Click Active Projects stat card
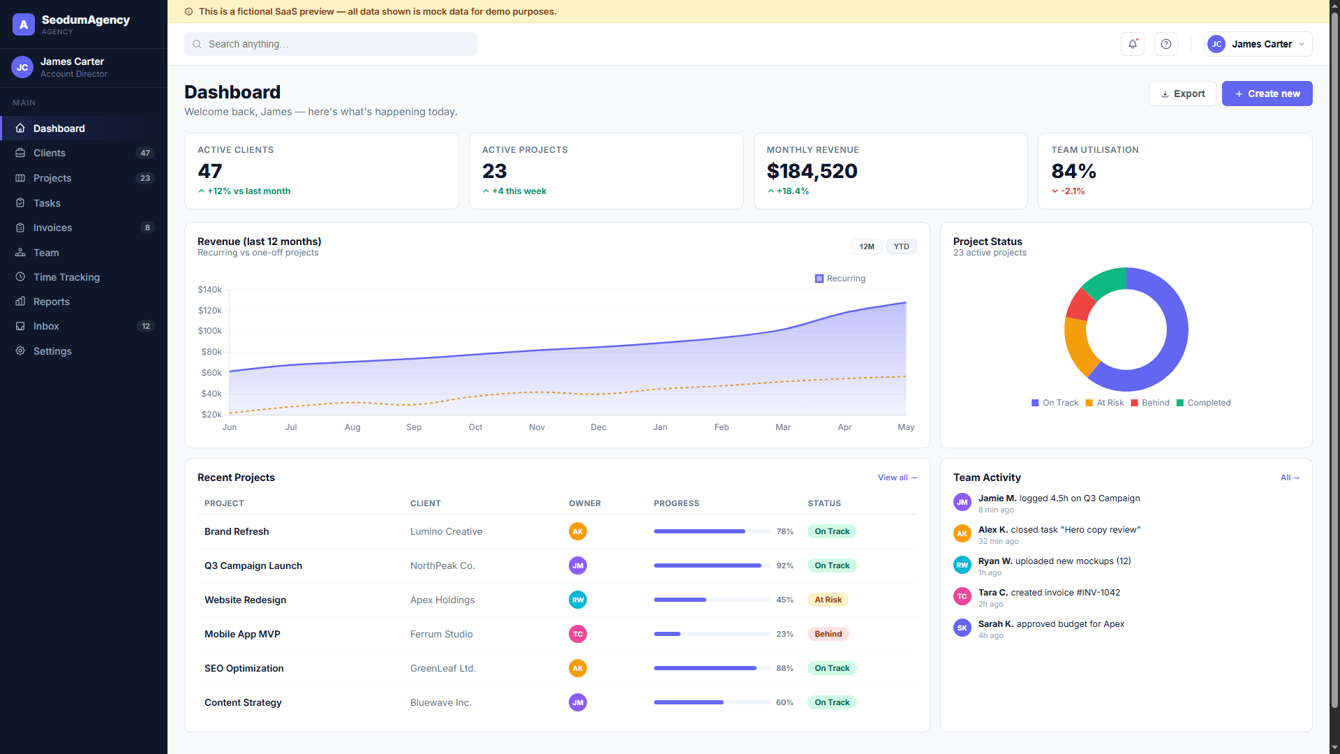Image resolution: width=1340 pixels, height=754 pixels. 606,171
